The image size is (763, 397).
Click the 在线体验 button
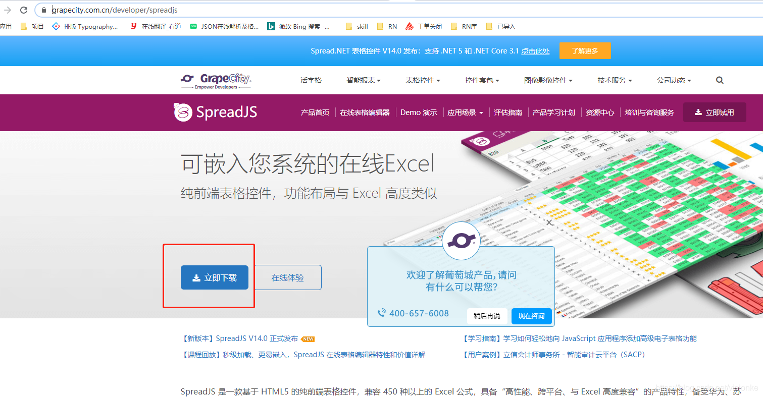288,277
